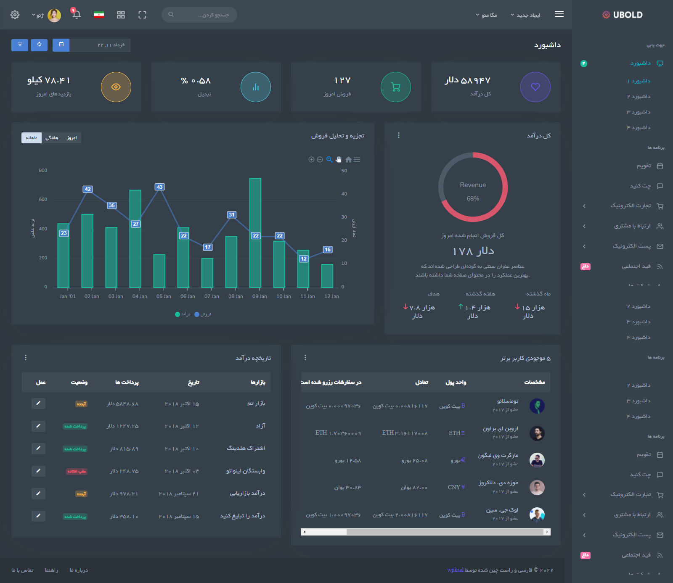Open the ایجاد جدید dropdown
This screenshot has height=583, width=673.
pyautogui.click(x=525, y=15)
